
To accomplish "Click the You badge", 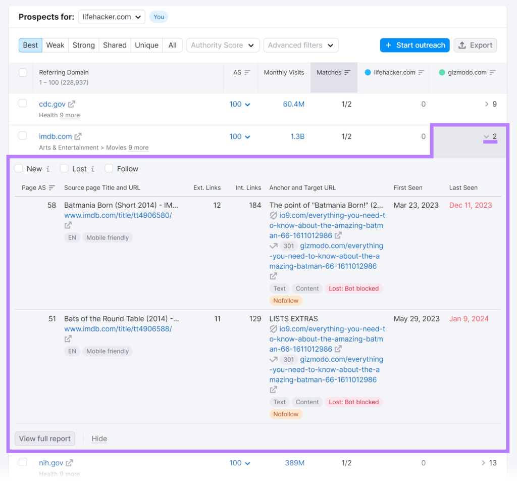I will pyautogui.click(x=159, y=17).
